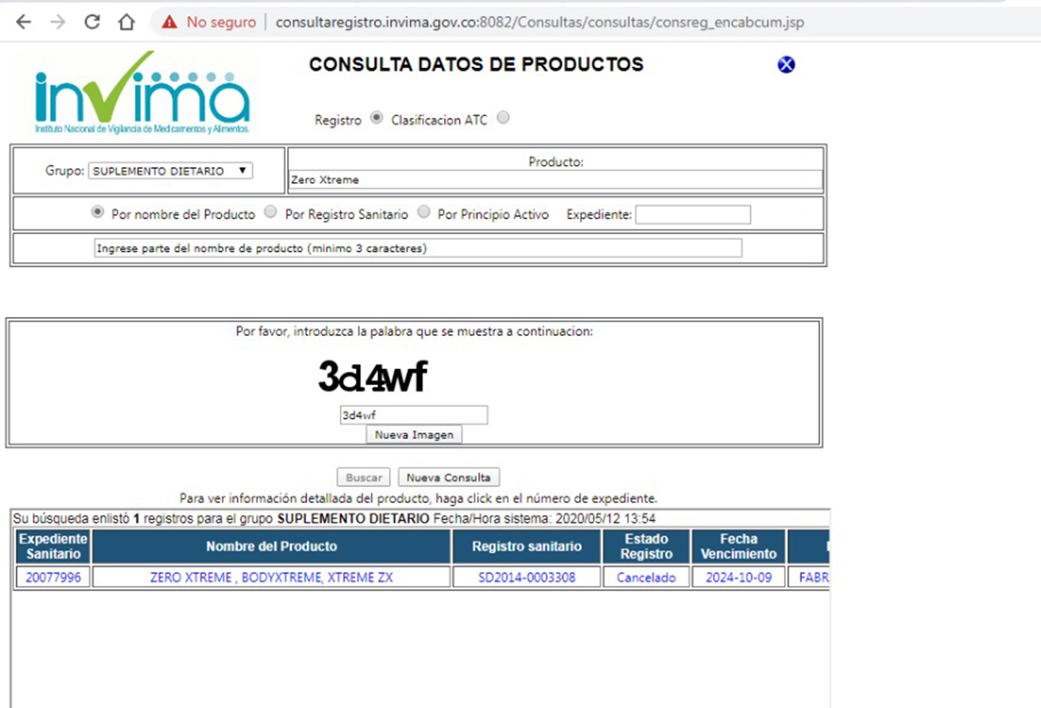Viewport: 1041px width, 708px height.
Task: Click the 'Nueva Consulta' button
Action: [448, 478]
